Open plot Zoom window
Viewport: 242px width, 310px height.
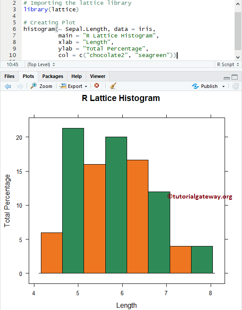pos(41,86)
